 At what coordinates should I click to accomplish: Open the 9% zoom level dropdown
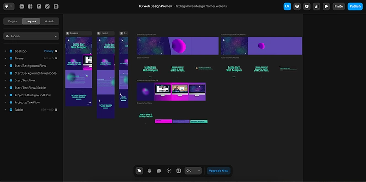coord(193,171)
